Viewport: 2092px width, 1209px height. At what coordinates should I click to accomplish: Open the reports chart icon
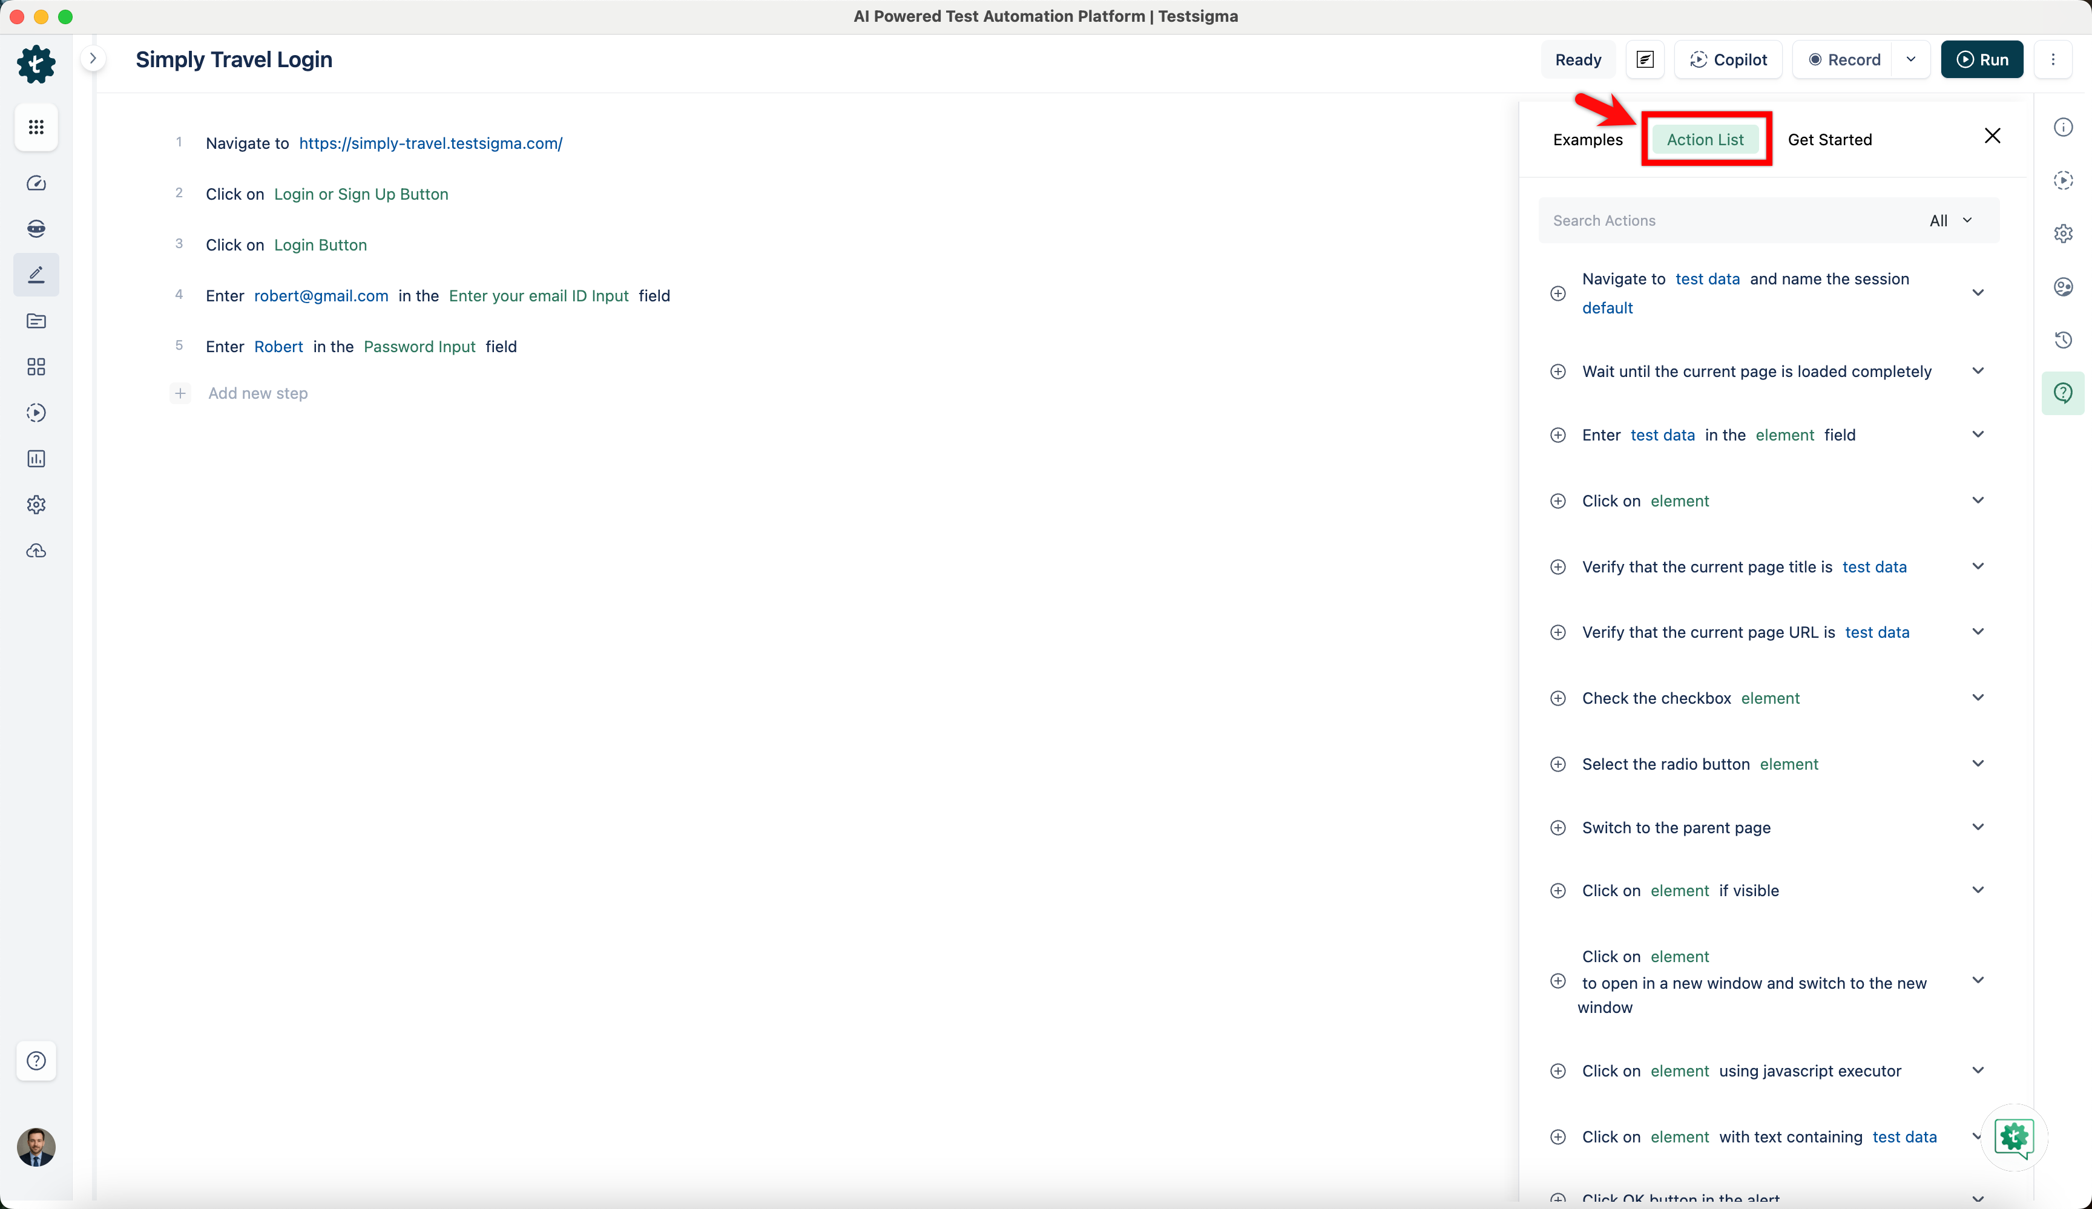[x=36, y=458]
